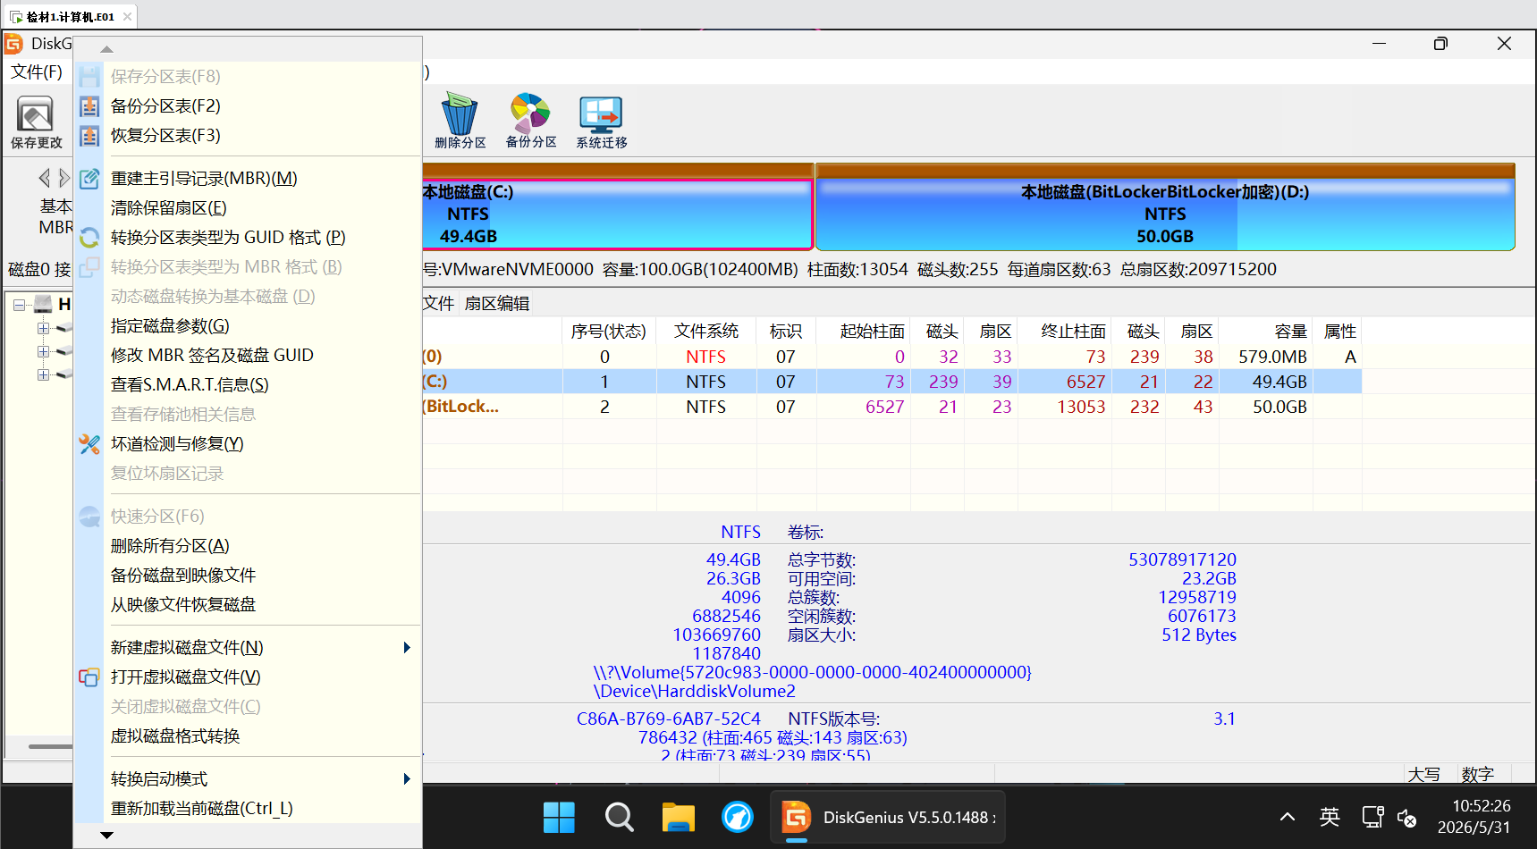Click the 检材1.计算机.E01 window tab

pos(71,16)
